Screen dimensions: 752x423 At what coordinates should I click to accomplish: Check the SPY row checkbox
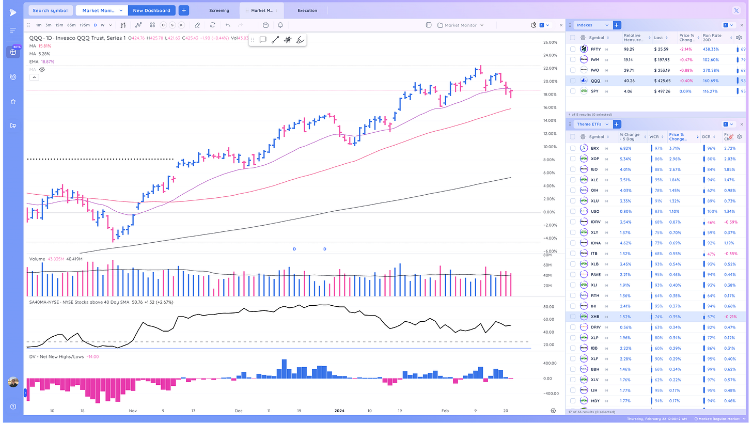(x=573, y=91)
